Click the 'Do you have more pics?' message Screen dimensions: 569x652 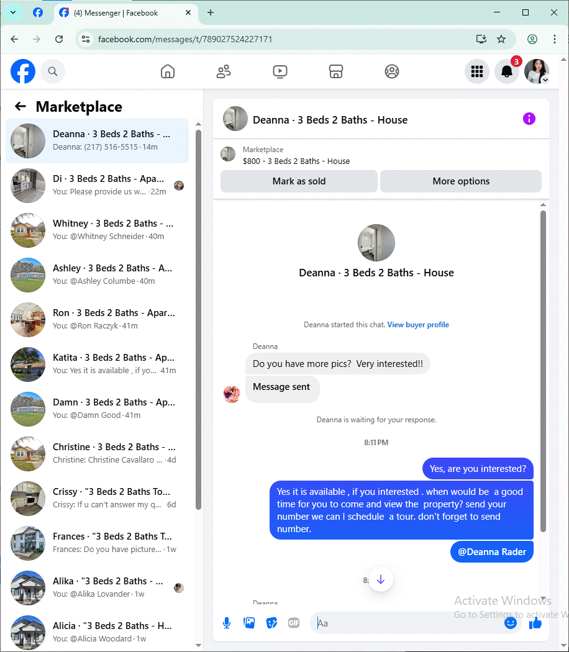pyautogui.click(x=338, y=364)
